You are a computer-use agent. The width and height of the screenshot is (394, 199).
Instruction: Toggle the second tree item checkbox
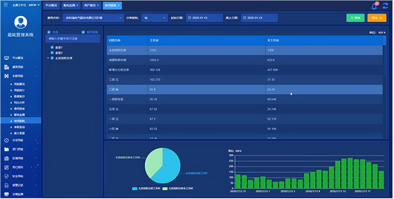pyautogui.click(x=52, y=53)
